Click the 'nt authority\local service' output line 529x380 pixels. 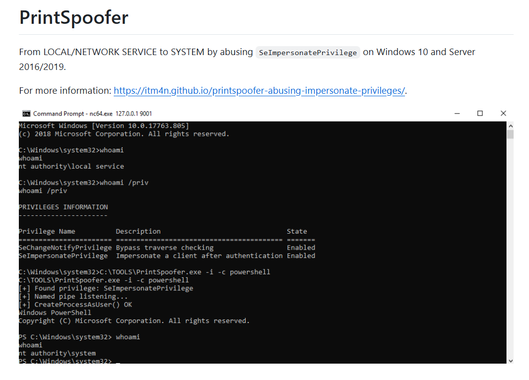tap(71, 166)
